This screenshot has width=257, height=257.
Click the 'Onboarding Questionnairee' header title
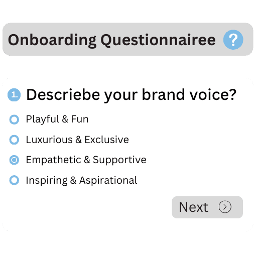pyautogui.click(x=112, y=40)
